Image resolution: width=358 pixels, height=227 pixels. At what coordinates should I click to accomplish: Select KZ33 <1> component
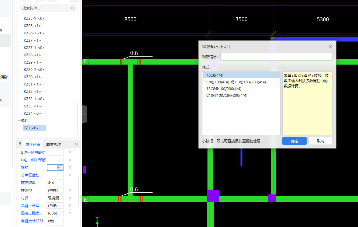coord(32,106)
